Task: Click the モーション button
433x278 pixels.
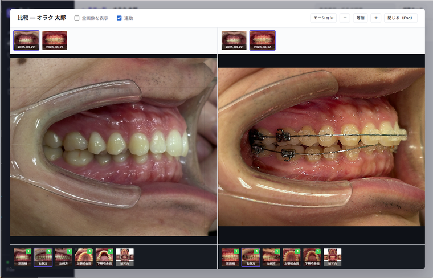Action: (324, 18)
